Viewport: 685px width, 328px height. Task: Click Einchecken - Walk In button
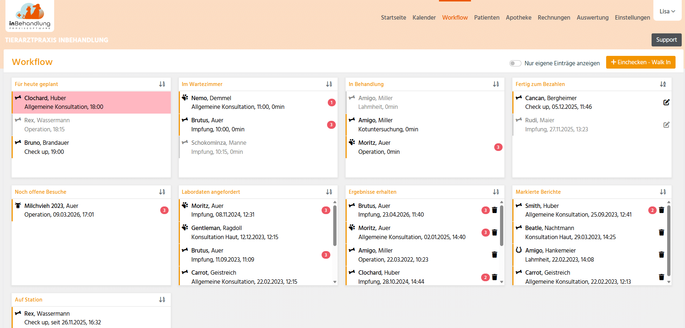click(x=641, y=62)
